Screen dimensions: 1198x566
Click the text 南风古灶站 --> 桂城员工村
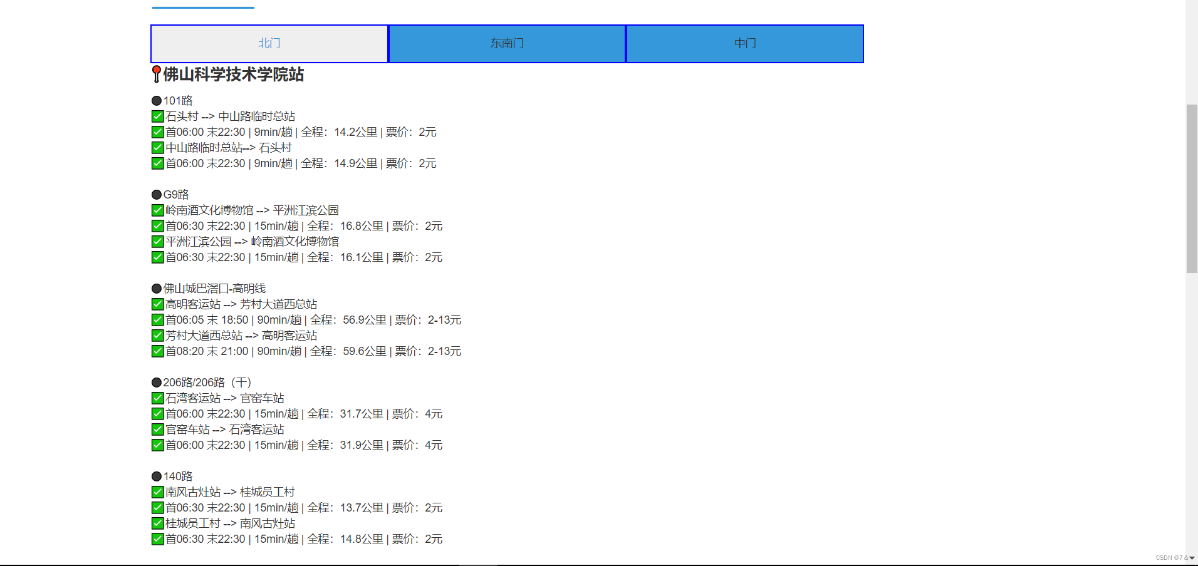tap(230, 492)
